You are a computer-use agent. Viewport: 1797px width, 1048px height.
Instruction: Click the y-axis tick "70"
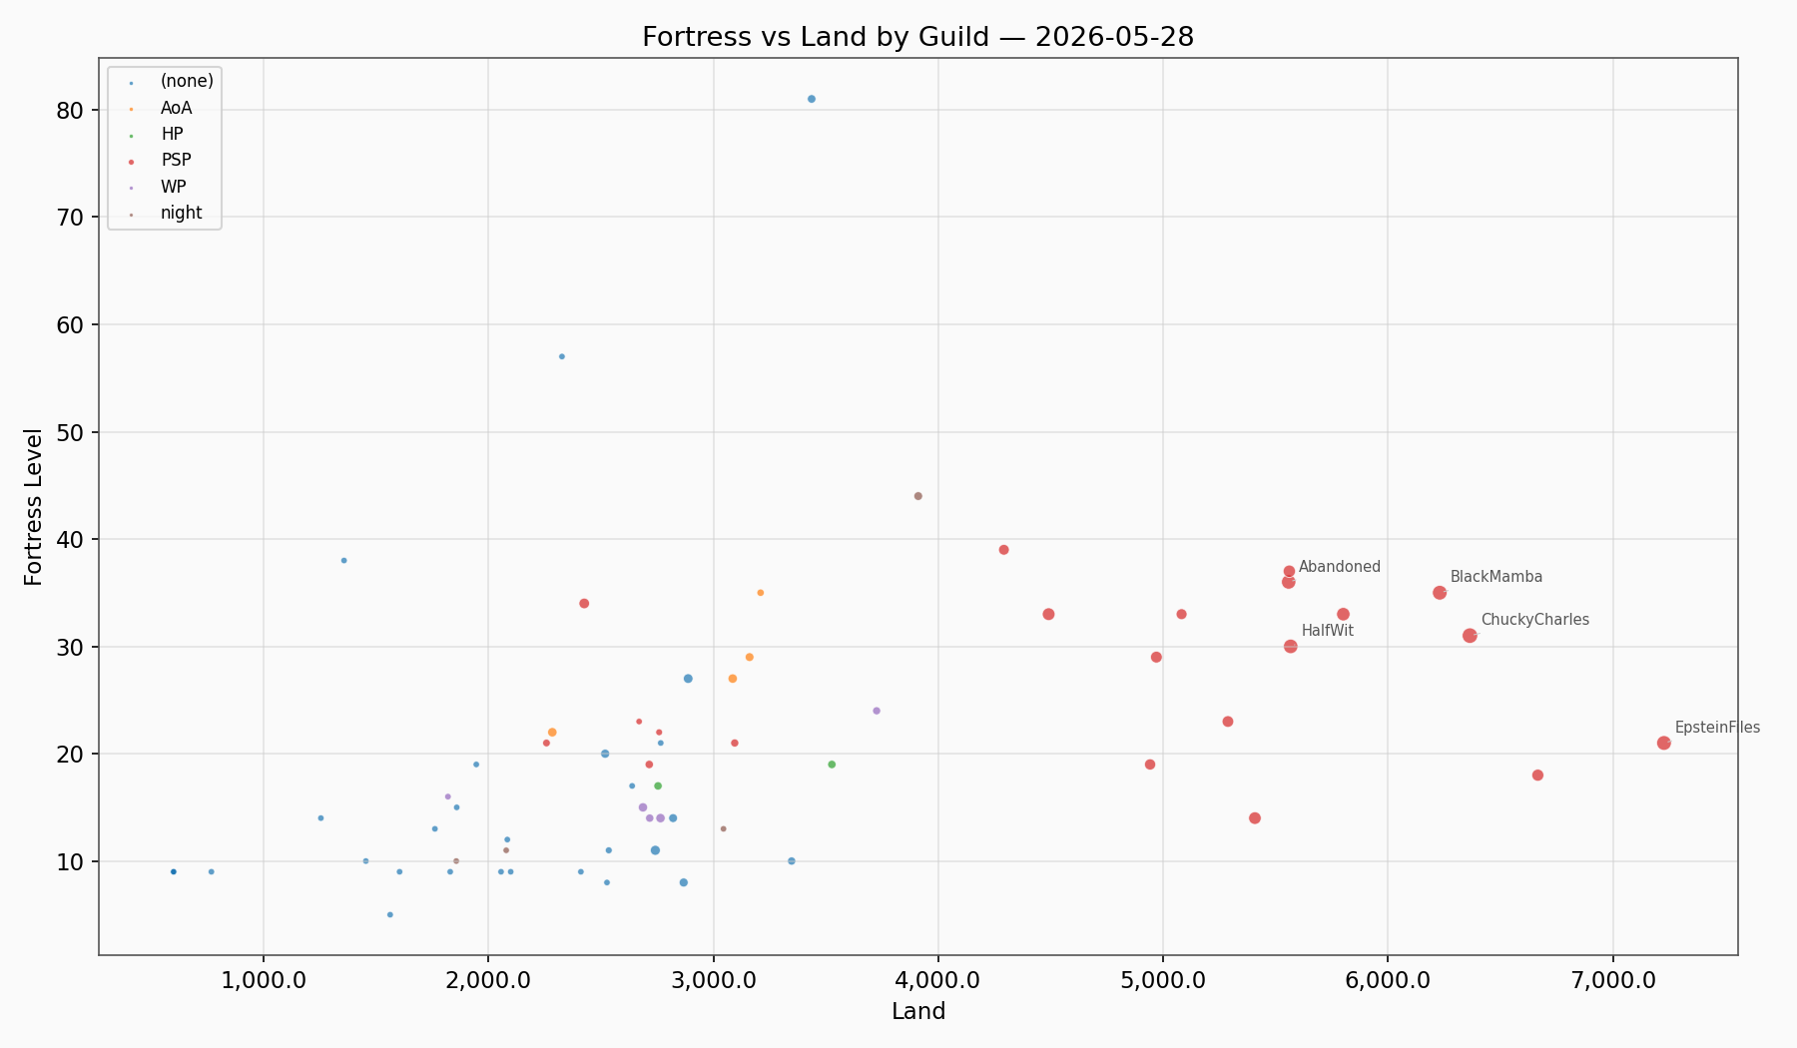(71, 217)
